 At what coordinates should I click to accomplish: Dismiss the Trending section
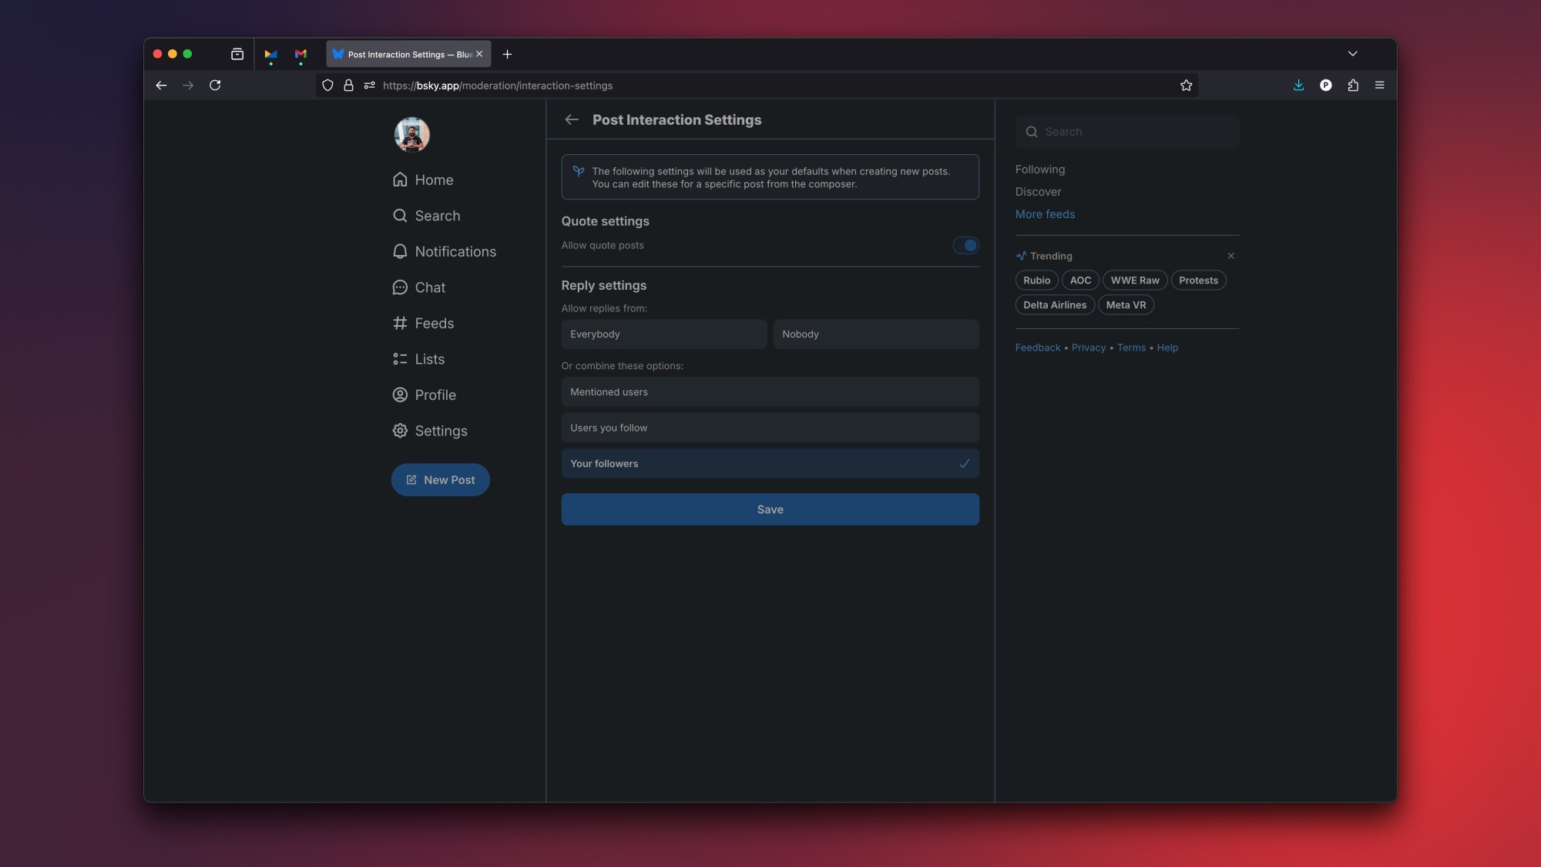click(1230, 256)
